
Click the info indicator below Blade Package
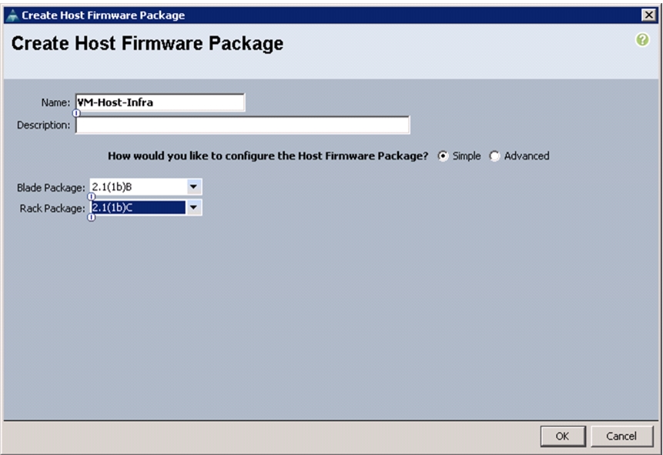click(x=91, y=196)
